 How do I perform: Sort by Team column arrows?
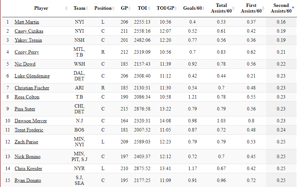coord(87,8)
